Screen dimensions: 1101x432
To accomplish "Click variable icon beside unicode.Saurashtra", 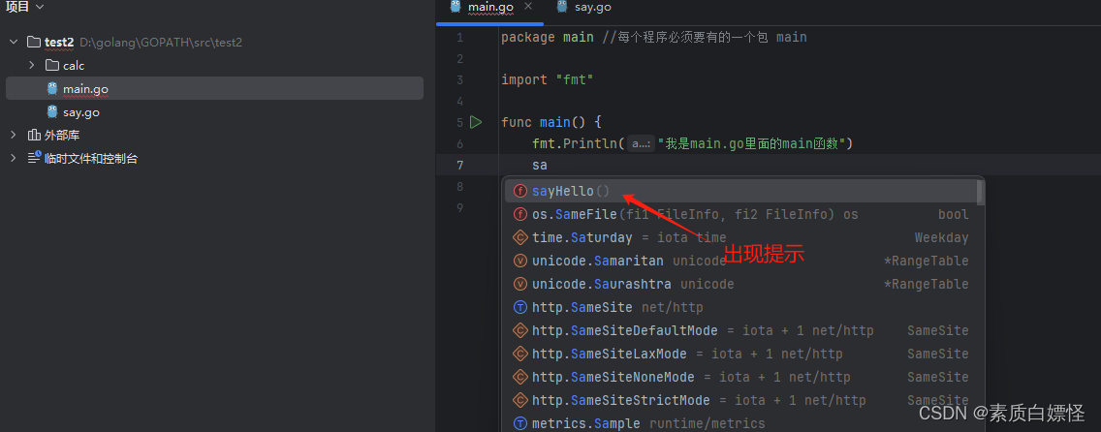I will (520, 284).
